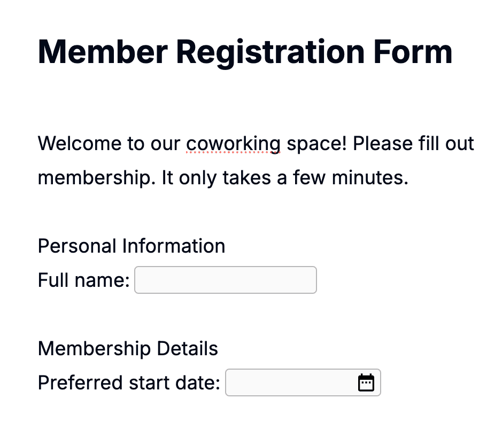The height and width of the screenshot is (422, 479).
Task: Focus the Preferred start date field
Action: click(x=303, y=382)
